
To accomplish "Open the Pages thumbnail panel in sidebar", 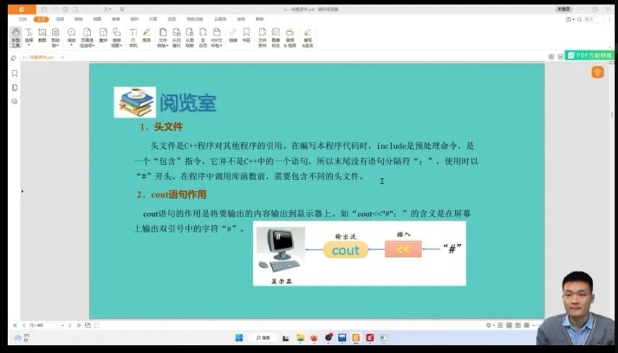I will point(15,87).
